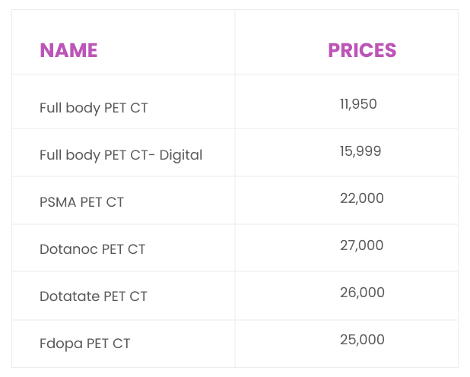Click the NAME column header
Viewport: 470px width, 377px height.
(x=68, y=50)
